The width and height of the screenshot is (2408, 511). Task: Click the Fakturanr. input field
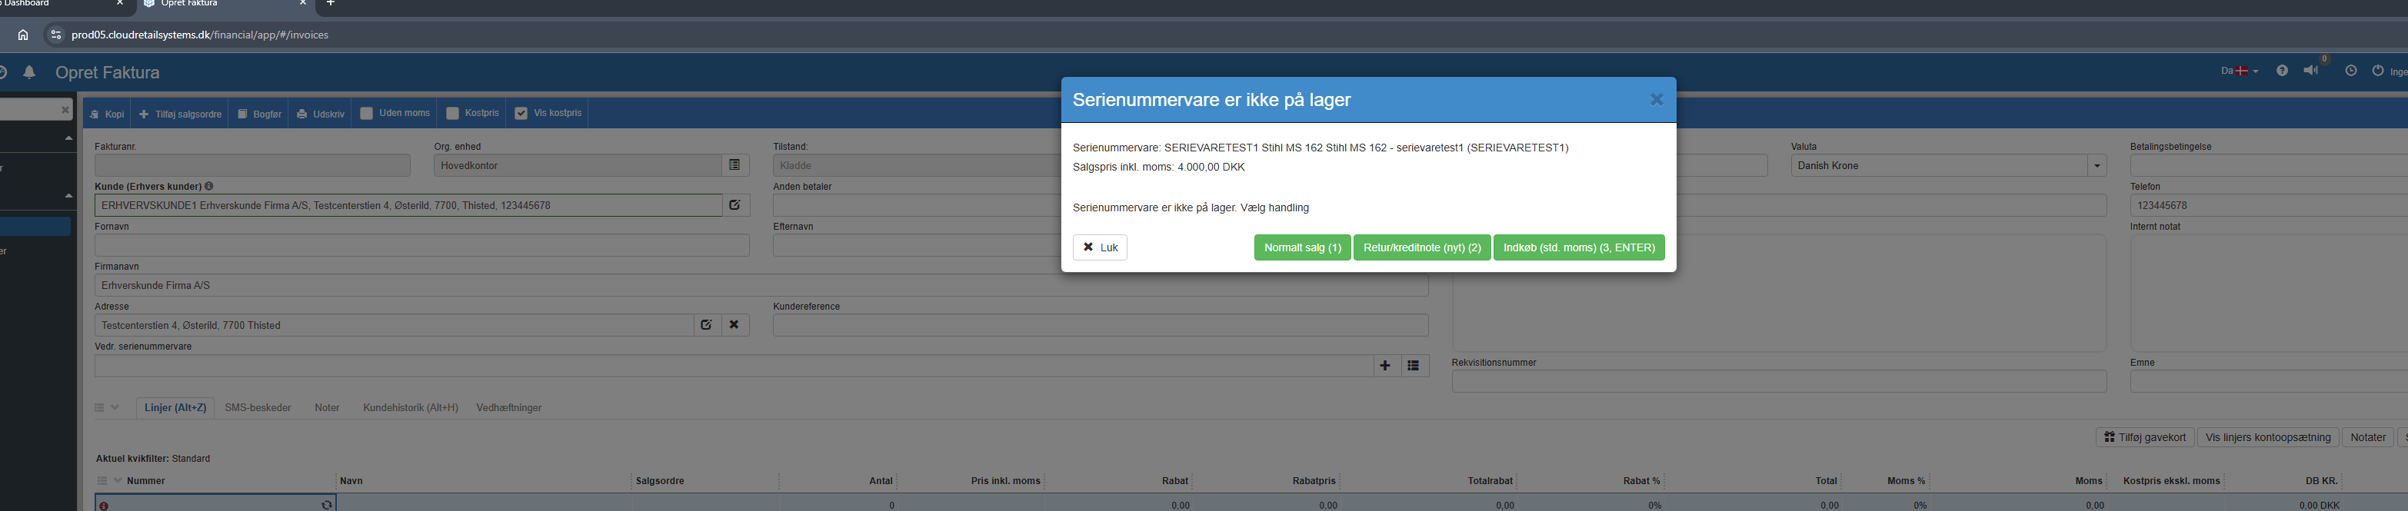(x=252, y=165)
